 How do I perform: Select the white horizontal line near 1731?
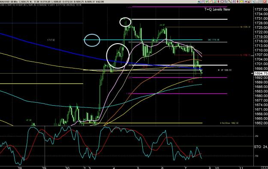(180, 19)
